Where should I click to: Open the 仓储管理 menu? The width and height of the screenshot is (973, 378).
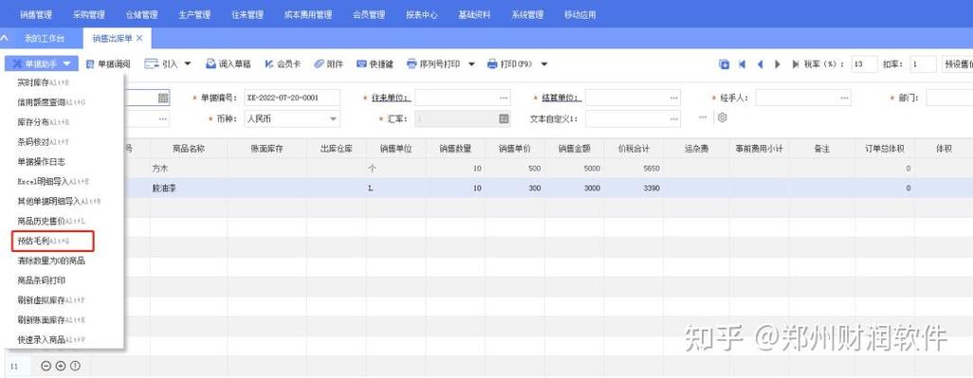(141, 14)
